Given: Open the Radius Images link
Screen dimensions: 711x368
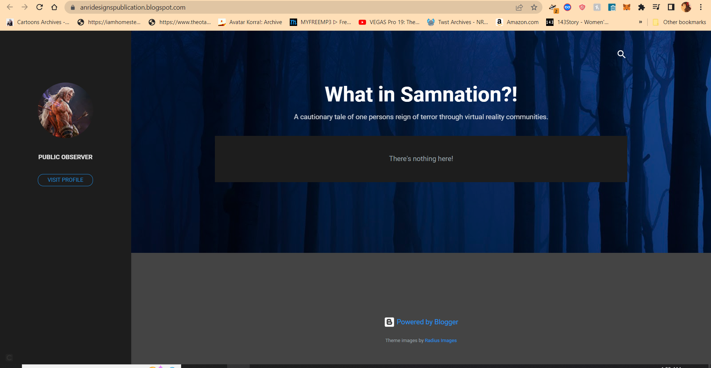Looking at the screenshot, I should click(x=441, y=341).
